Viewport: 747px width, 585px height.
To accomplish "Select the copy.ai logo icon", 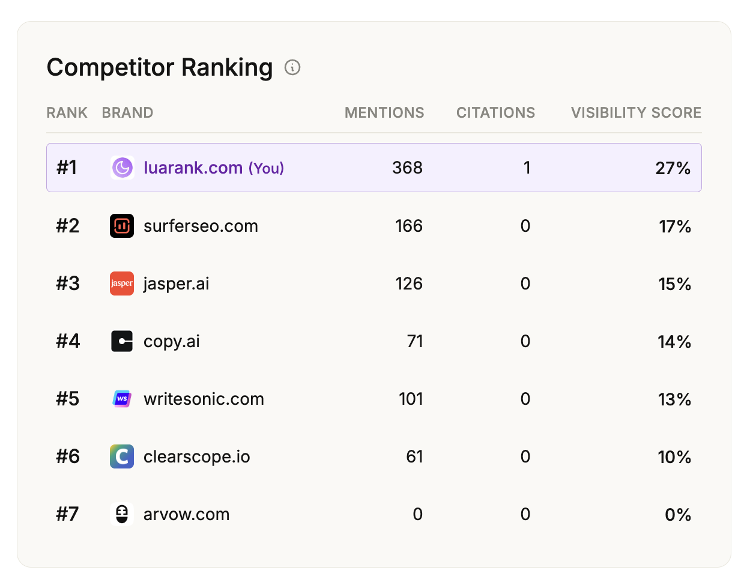I will [x=122, y=341].
